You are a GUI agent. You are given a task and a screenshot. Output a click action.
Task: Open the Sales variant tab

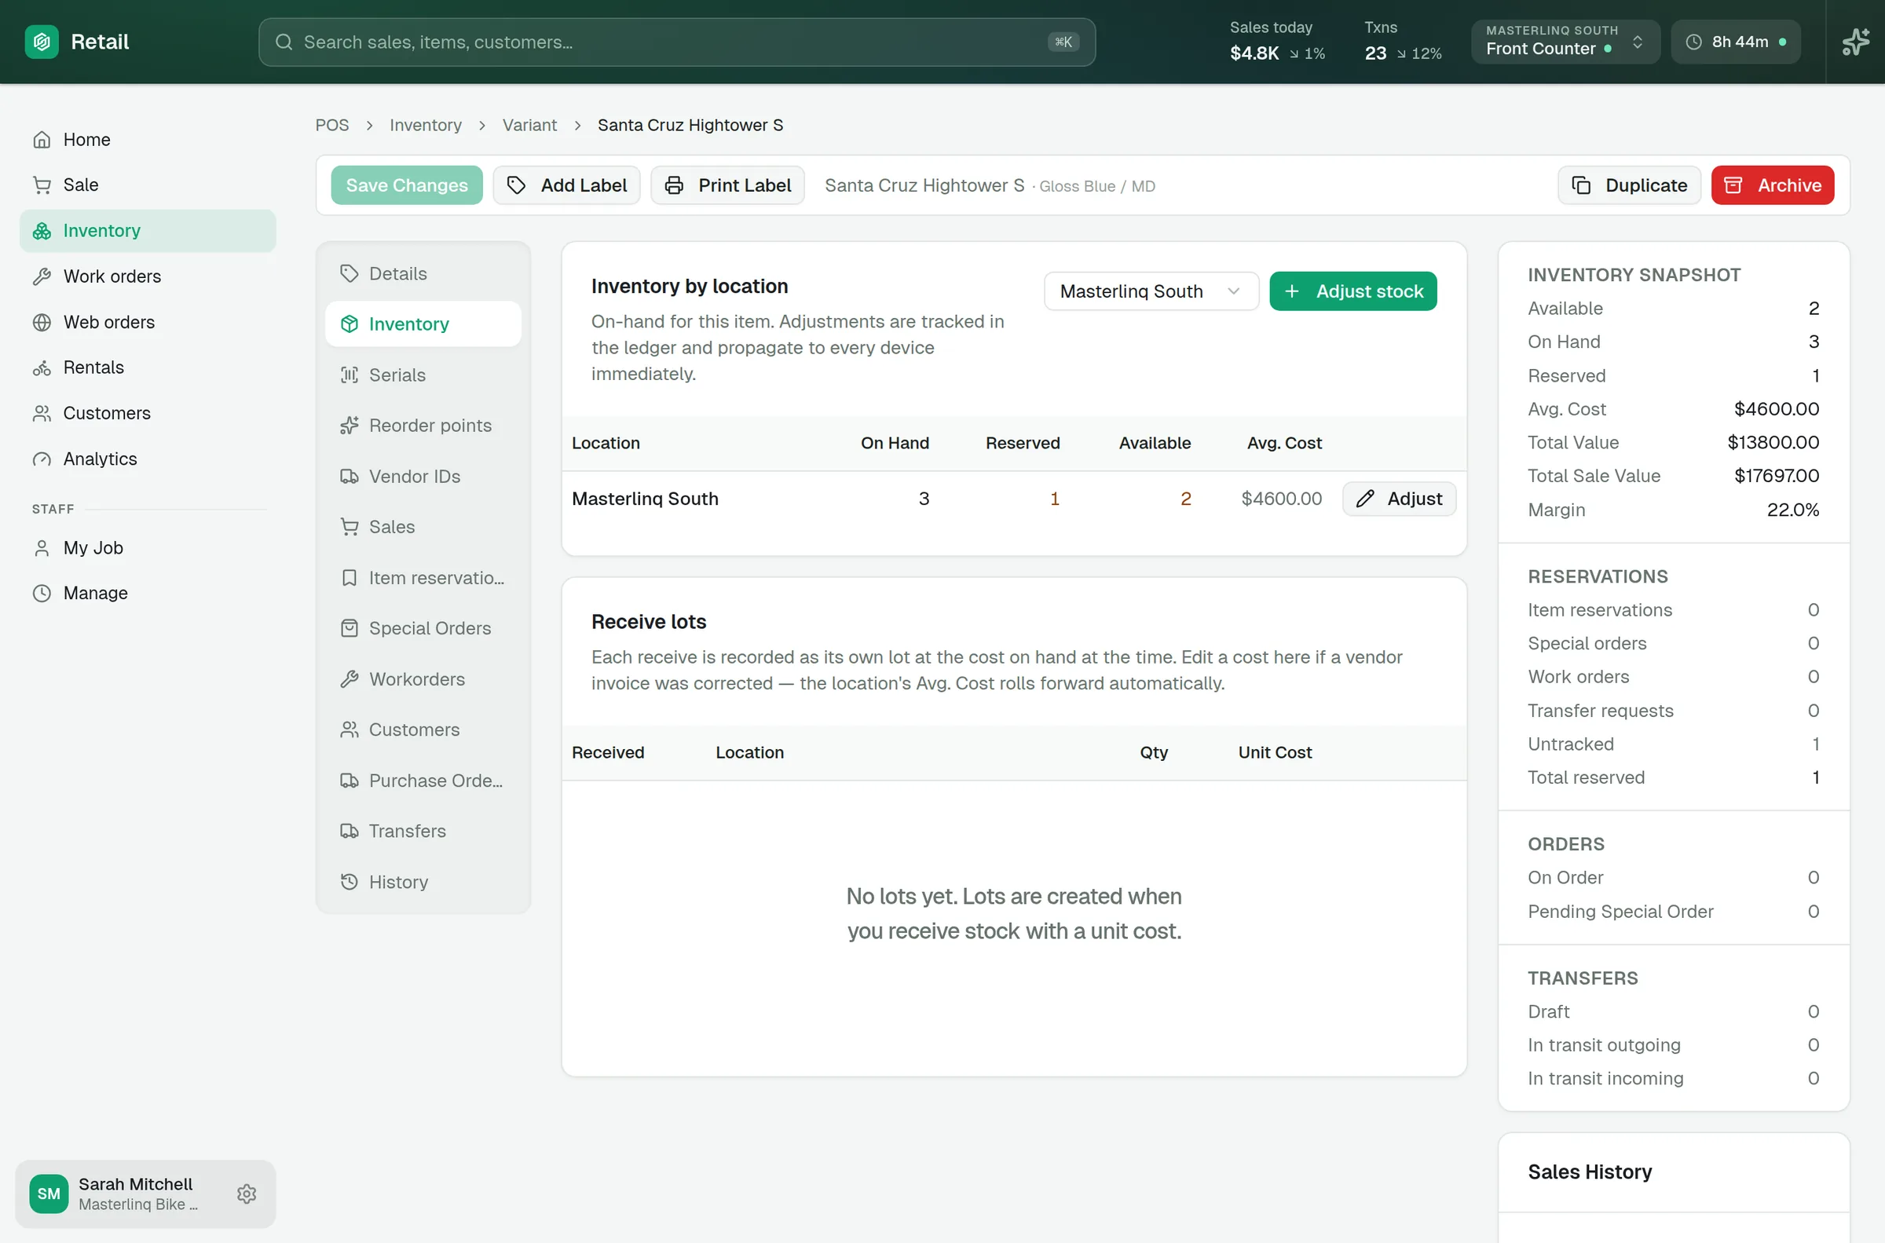tap(423, 526)
